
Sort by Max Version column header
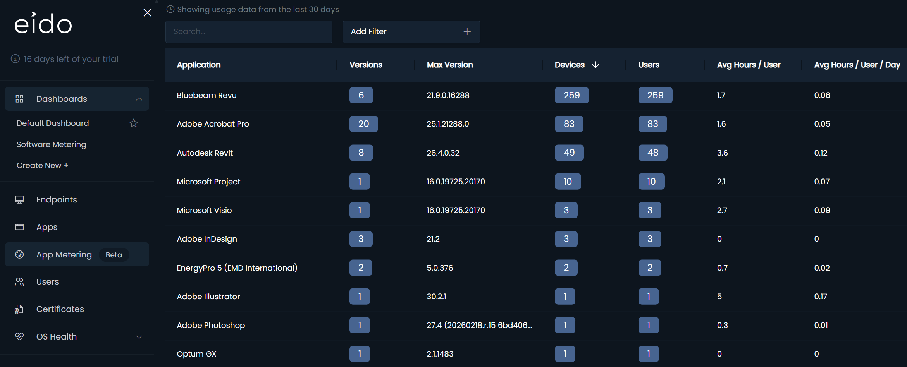click(450, 65)
